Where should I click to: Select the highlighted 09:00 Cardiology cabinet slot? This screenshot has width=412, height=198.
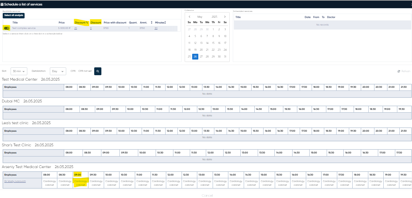(x=81, y=183)
